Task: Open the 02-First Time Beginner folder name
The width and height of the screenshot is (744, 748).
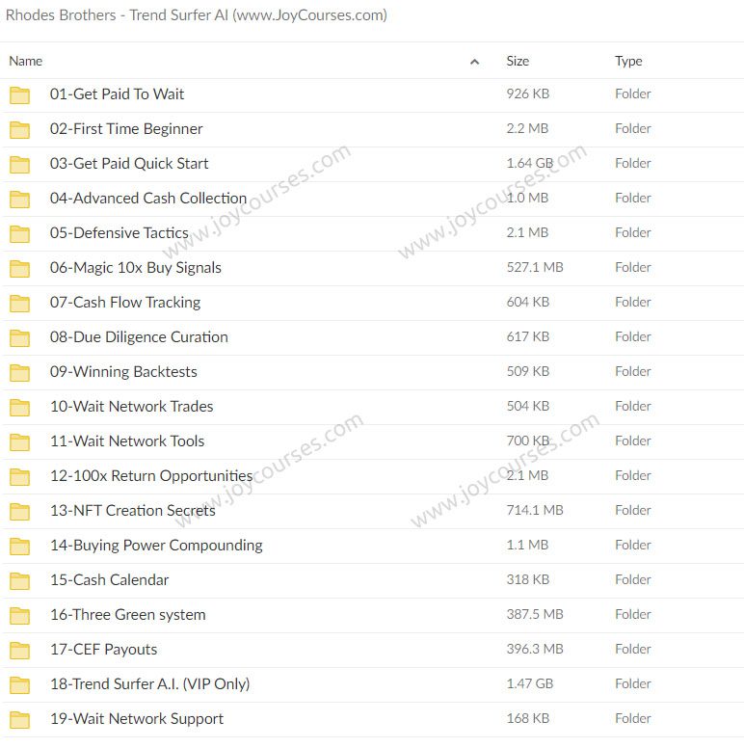Action: pyautogui.click(x=126, y=129)
